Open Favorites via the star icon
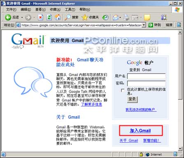184x158 pixels. pos(85,17)
